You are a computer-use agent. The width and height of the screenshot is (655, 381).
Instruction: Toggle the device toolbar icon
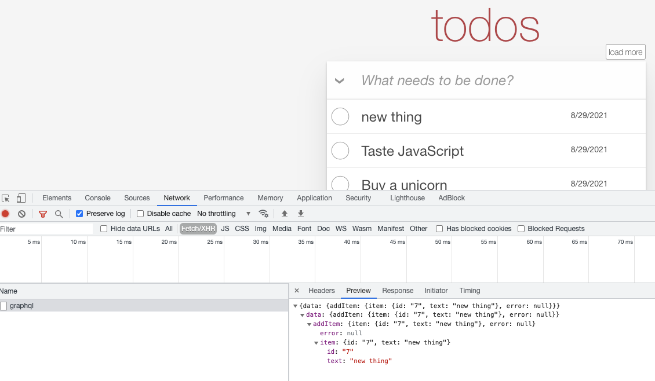21,198
